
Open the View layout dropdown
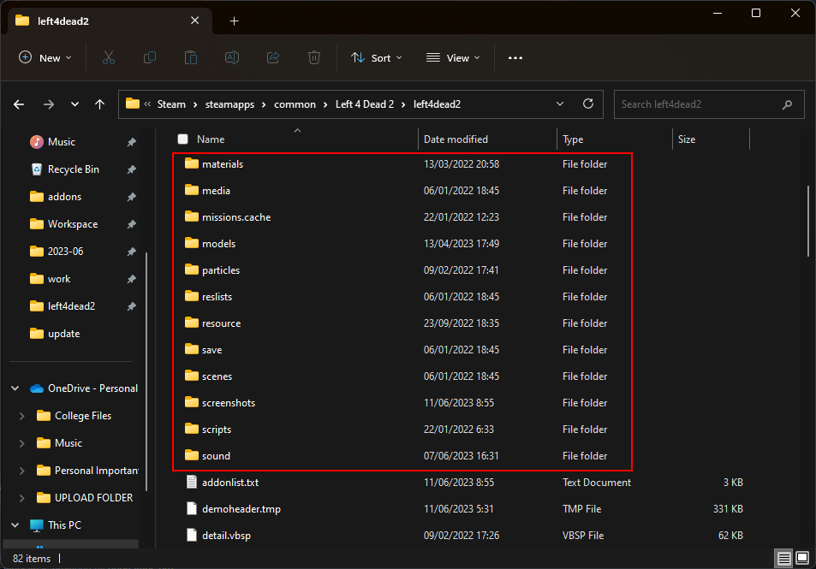tap(453, 57)
